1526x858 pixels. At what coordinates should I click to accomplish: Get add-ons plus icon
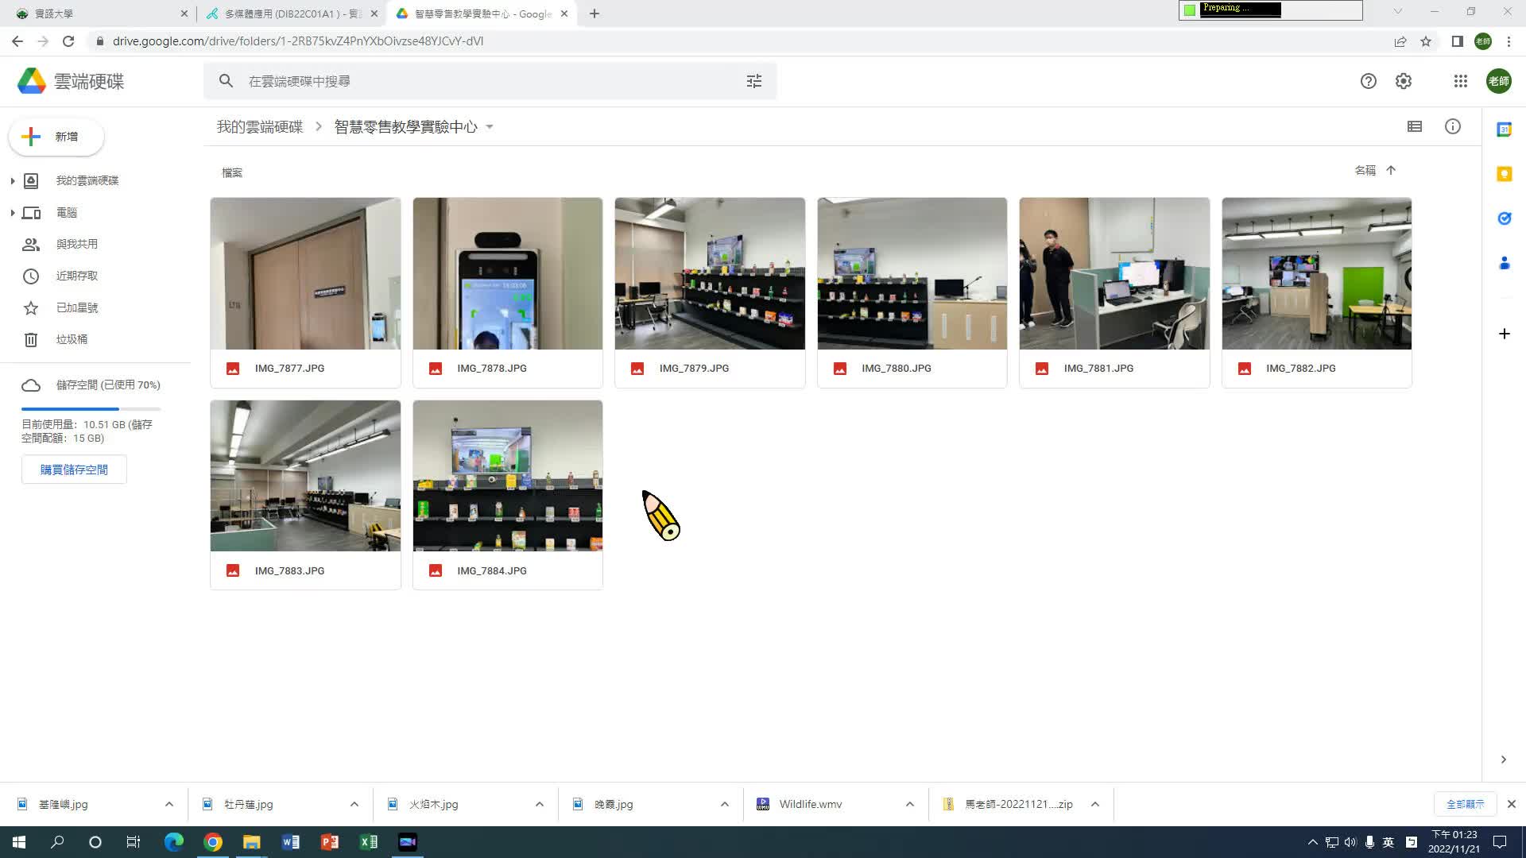tap(1504, 334)
